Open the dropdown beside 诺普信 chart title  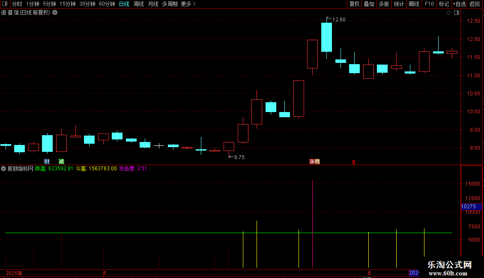click(55, 13)
